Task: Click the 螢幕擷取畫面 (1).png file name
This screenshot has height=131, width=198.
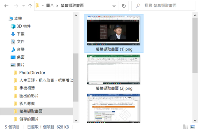Action: coord(114,49)
